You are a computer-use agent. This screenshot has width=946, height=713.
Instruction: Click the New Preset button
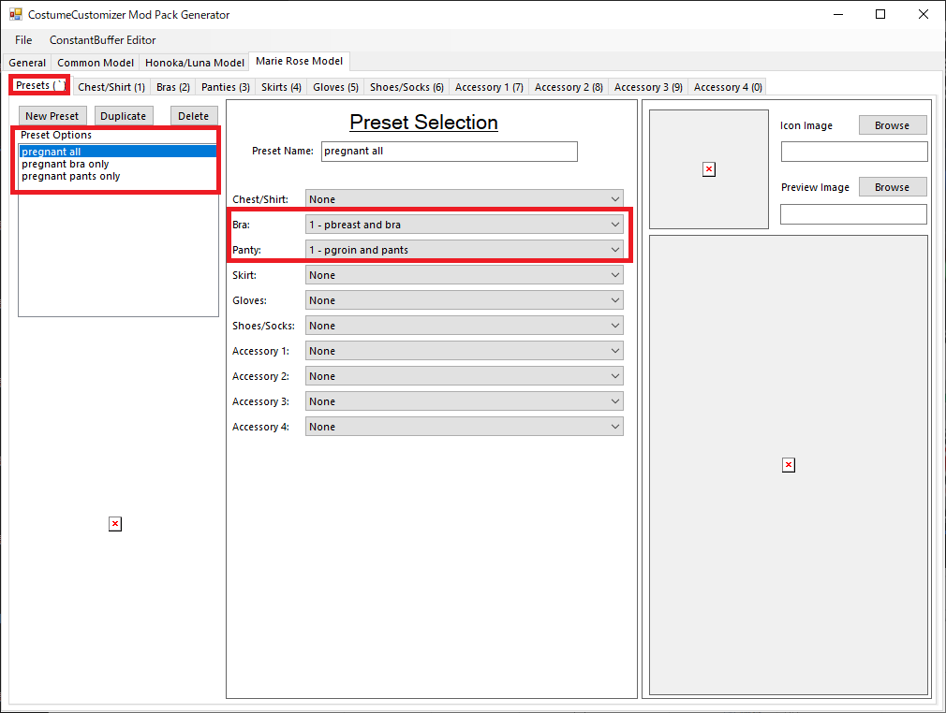[52, 116]
